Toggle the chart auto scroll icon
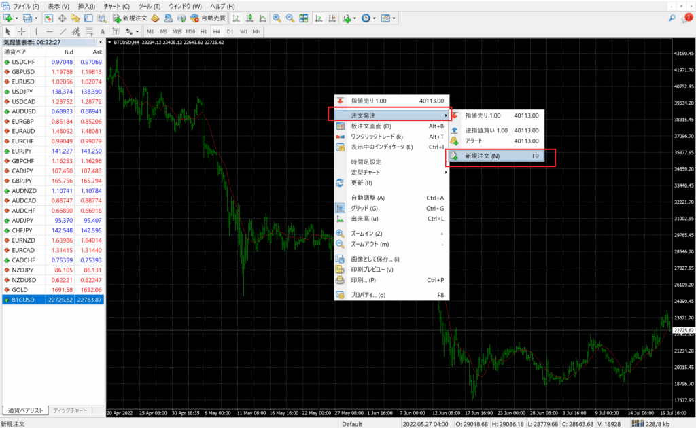This screenshot has height=428, width=696. (319, 18)
